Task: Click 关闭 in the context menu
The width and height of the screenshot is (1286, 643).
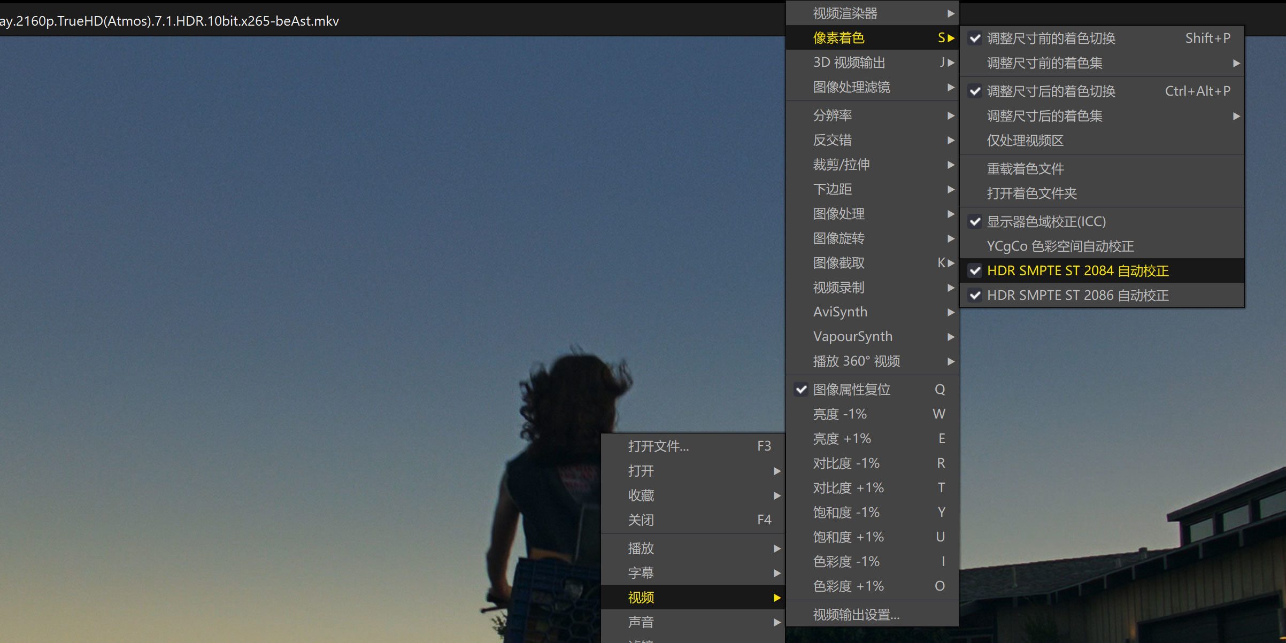Action: point(641,520)
